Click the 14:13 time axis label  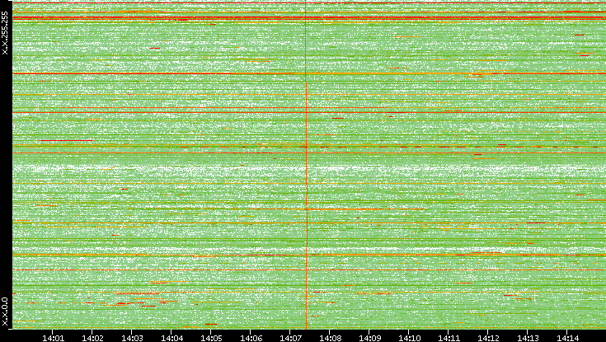coord(528,338)
